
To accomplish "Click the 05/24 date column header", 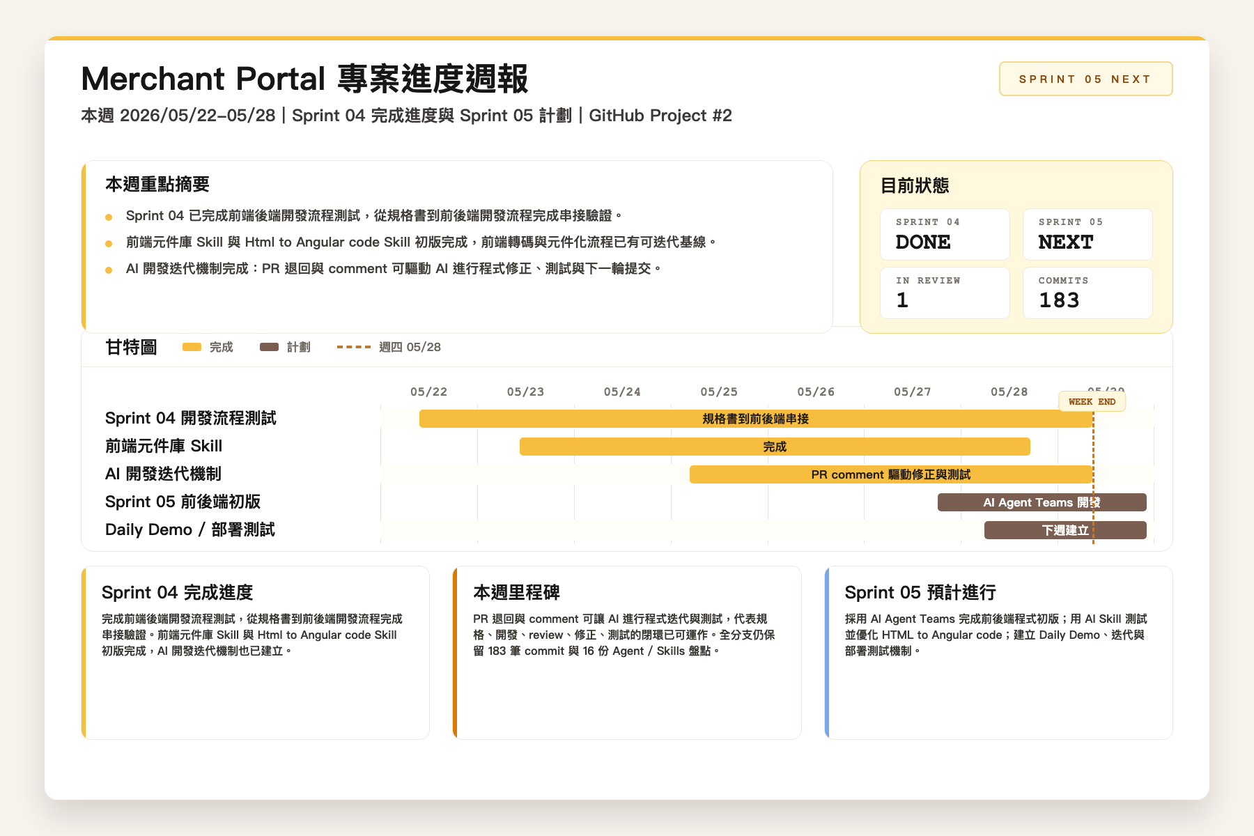I will point(622,392).
